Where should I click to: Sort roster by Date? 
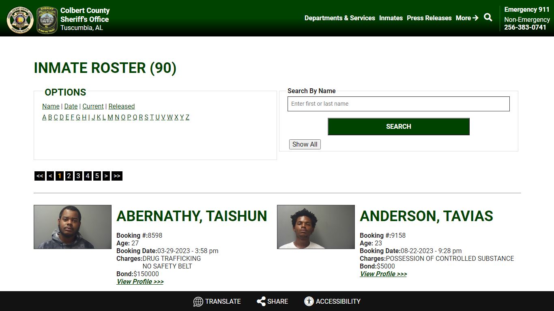[71, 106]
